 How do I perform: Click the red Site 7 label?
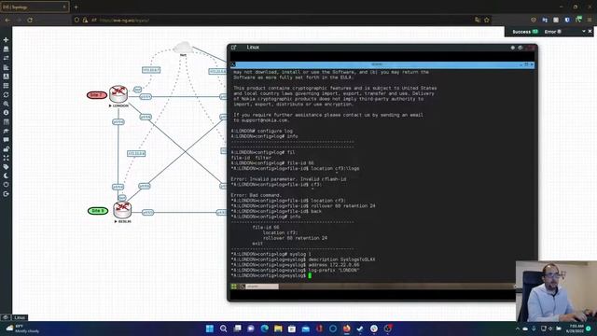pos(97,95)
